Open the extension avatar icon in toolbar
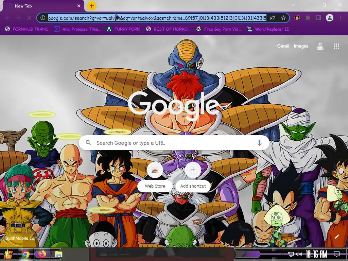Screen dimensions: 348x261 pyautogui.click(x=297, y=18)
